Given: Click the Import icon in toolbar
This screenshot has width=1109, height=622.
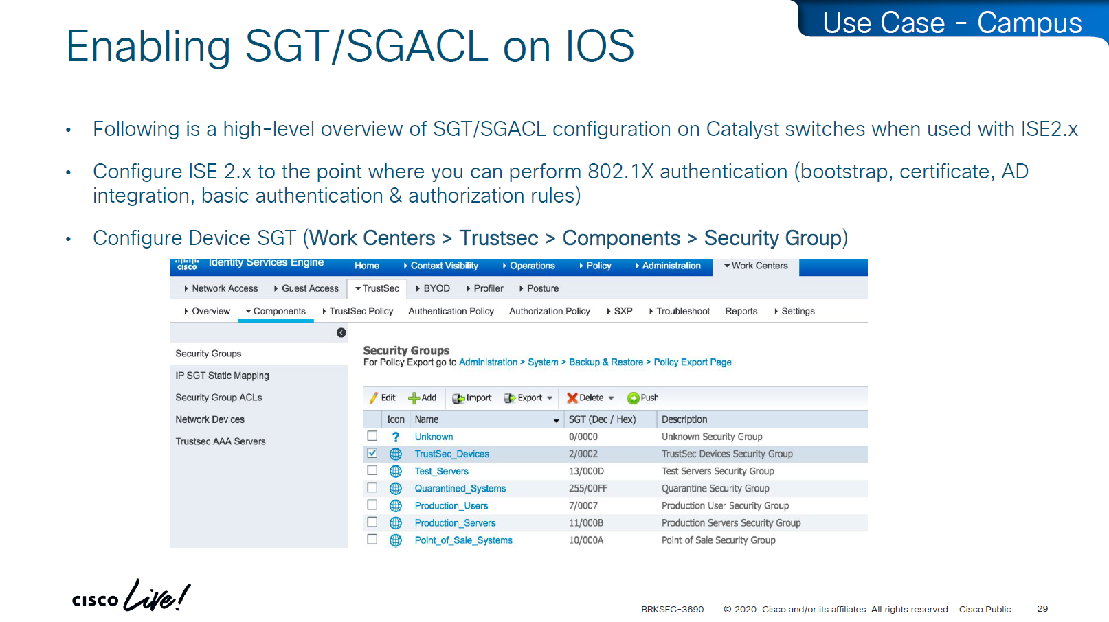Looking at the screenshot, I should 458,398.
